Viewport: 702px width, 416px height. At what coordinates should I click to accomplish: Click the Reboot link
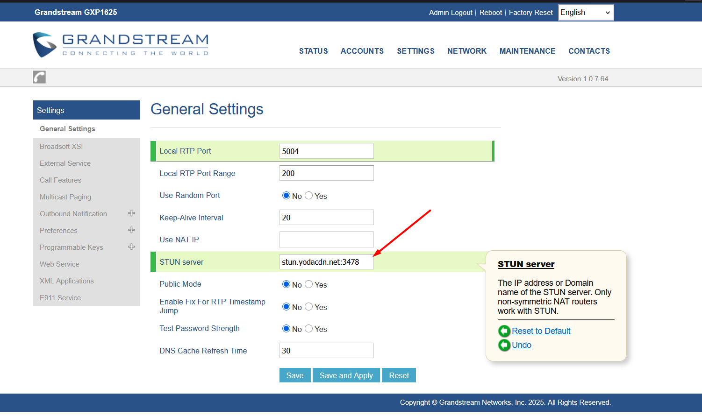tap(491, 13)
